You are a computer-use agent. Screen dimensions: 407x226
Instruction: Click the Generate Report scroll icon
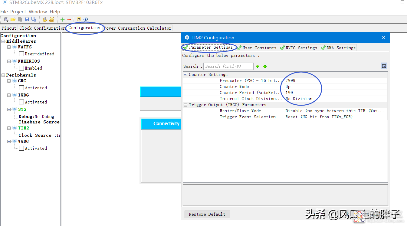tap(52, 19)
